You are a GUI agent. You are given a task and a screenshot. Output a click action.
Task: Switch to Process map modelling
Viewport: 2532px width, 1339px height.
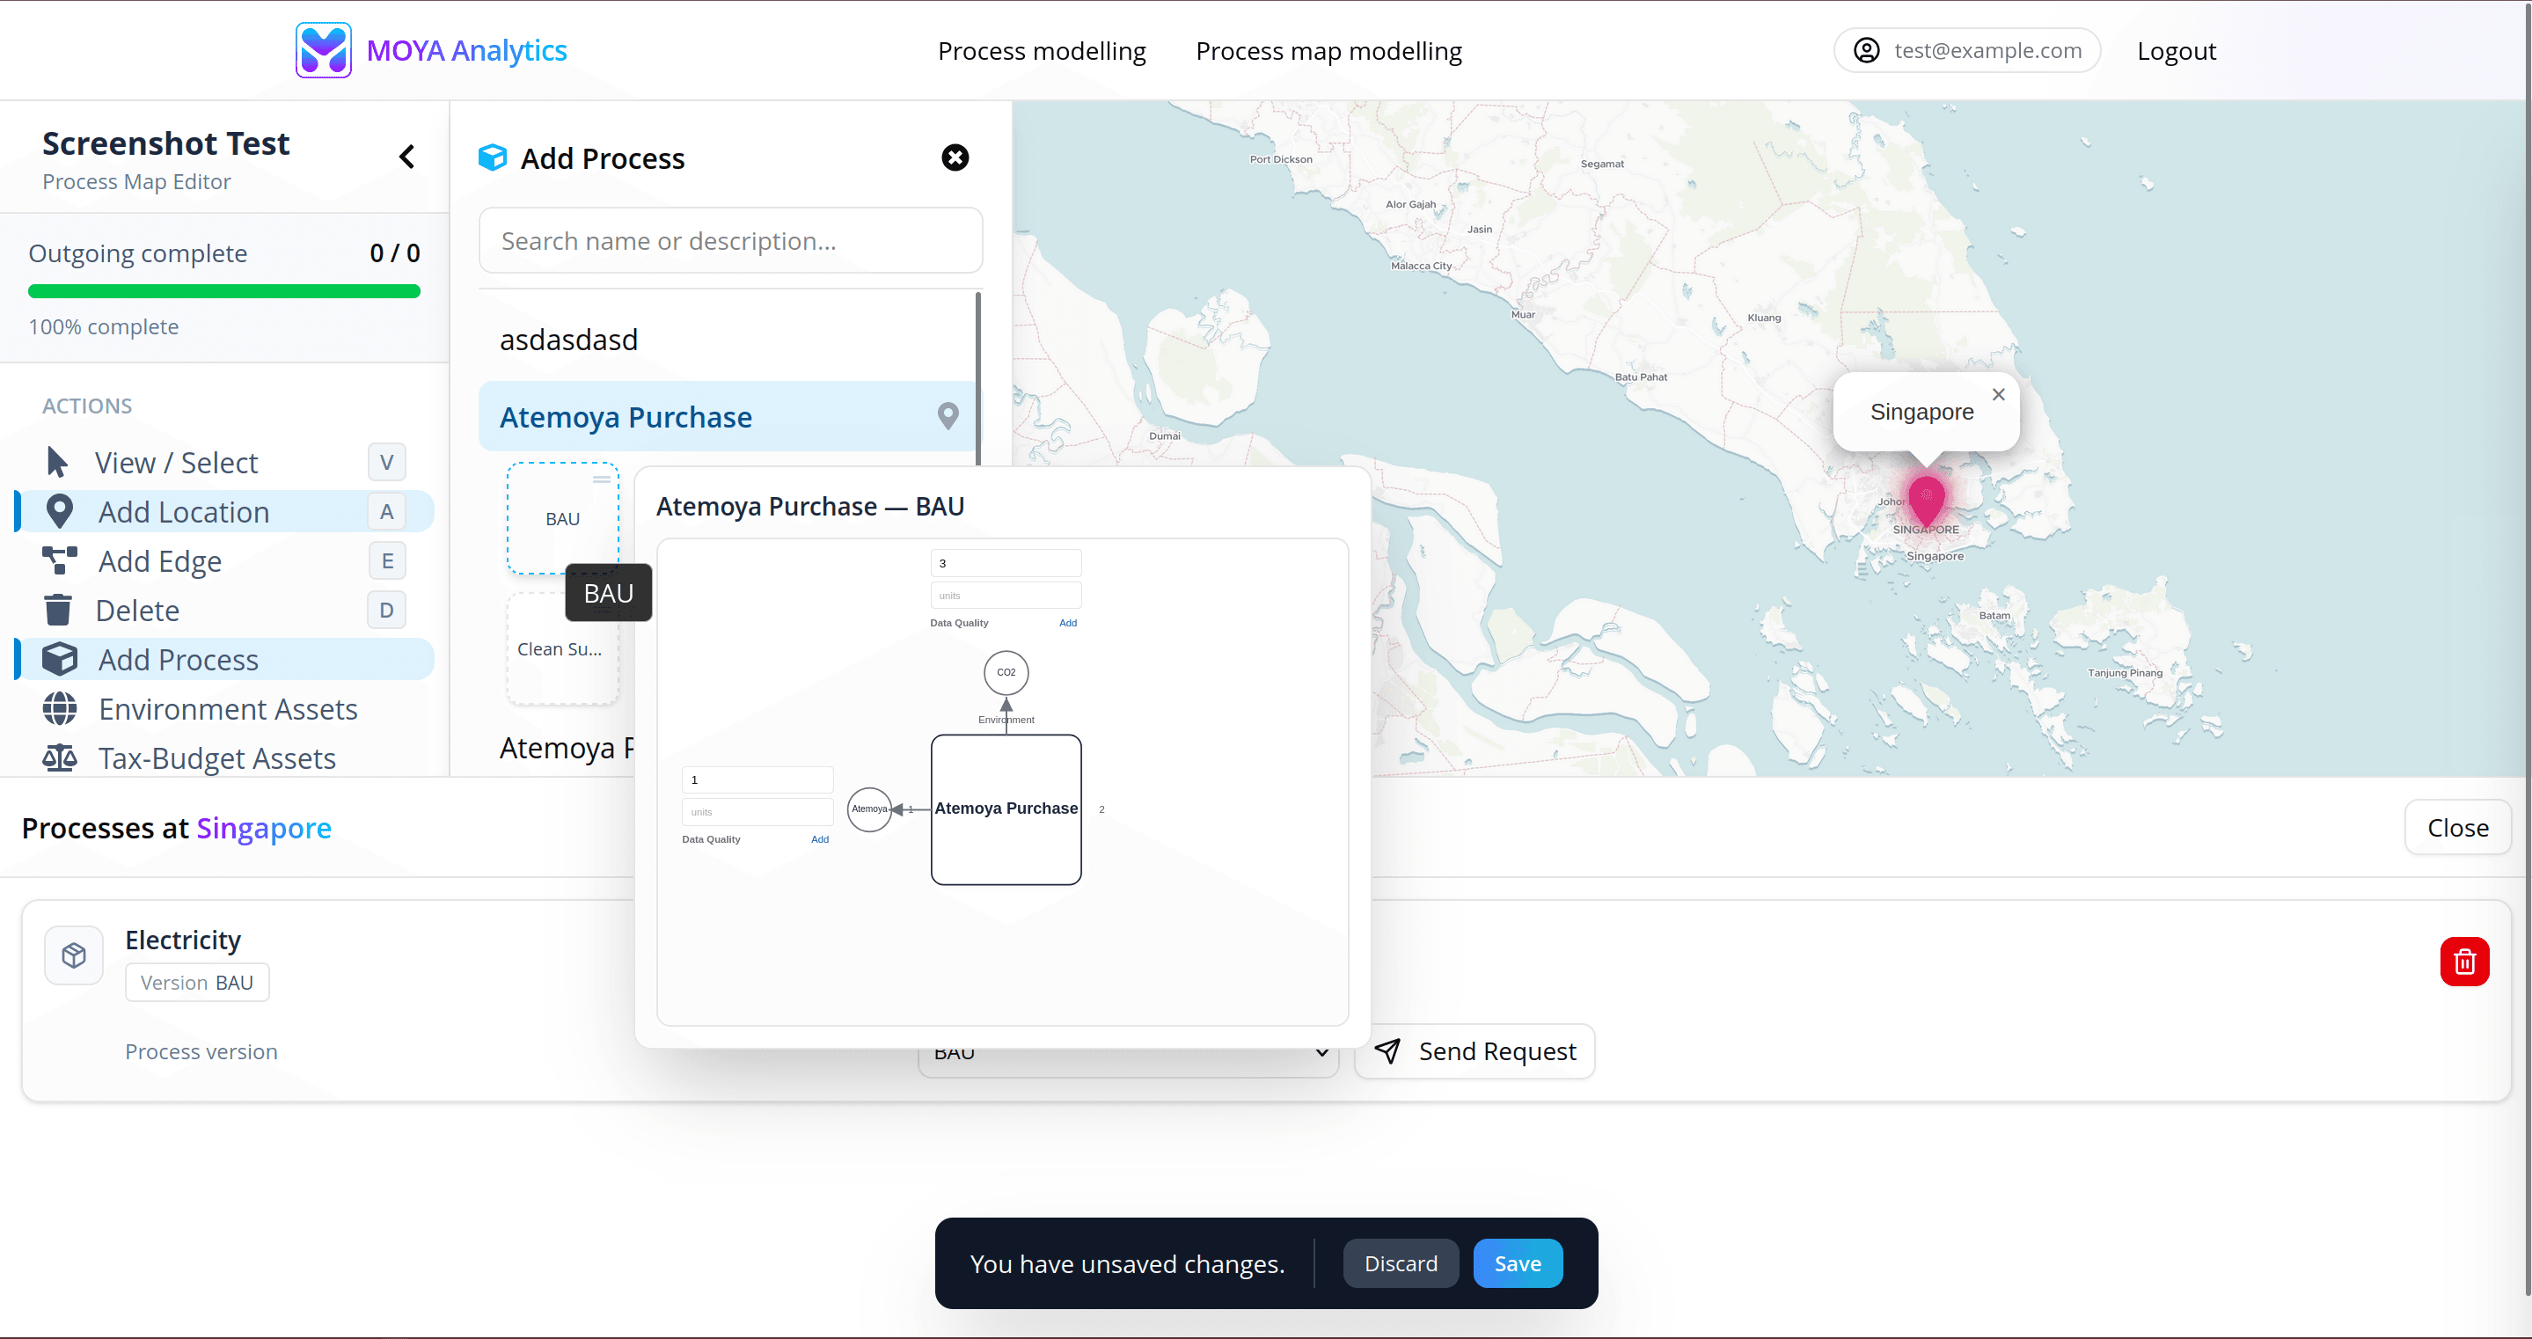1329,50
